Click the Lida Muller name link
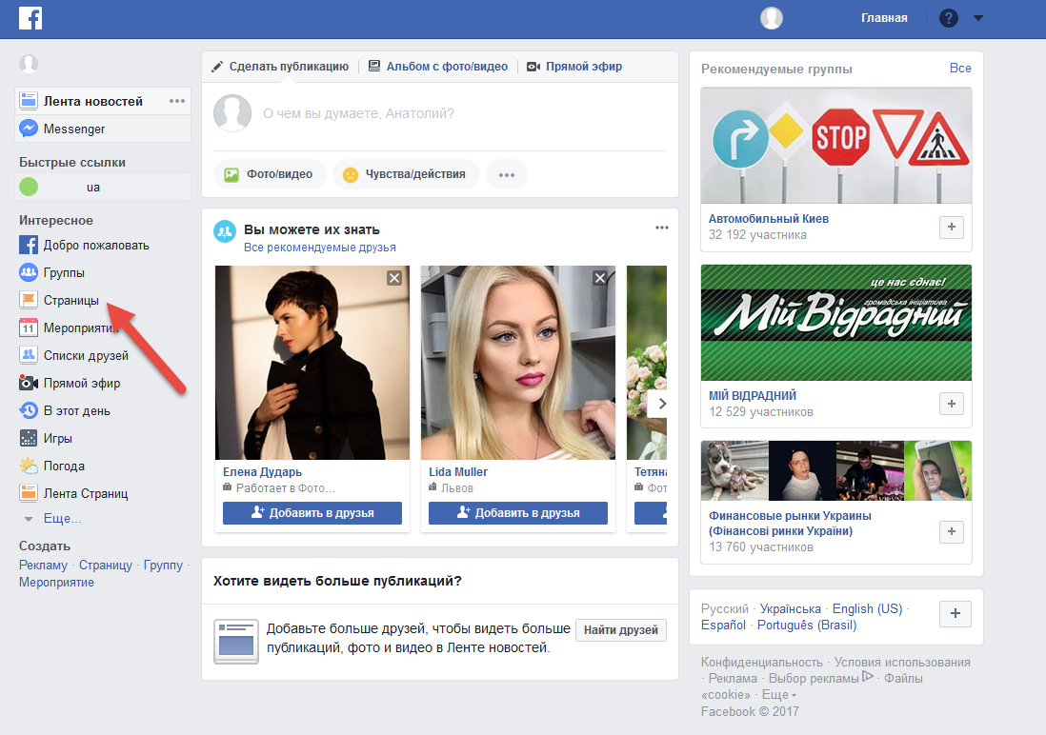Image resolution: width=1046 pixels, height=735 pixels. coord(457,471)
